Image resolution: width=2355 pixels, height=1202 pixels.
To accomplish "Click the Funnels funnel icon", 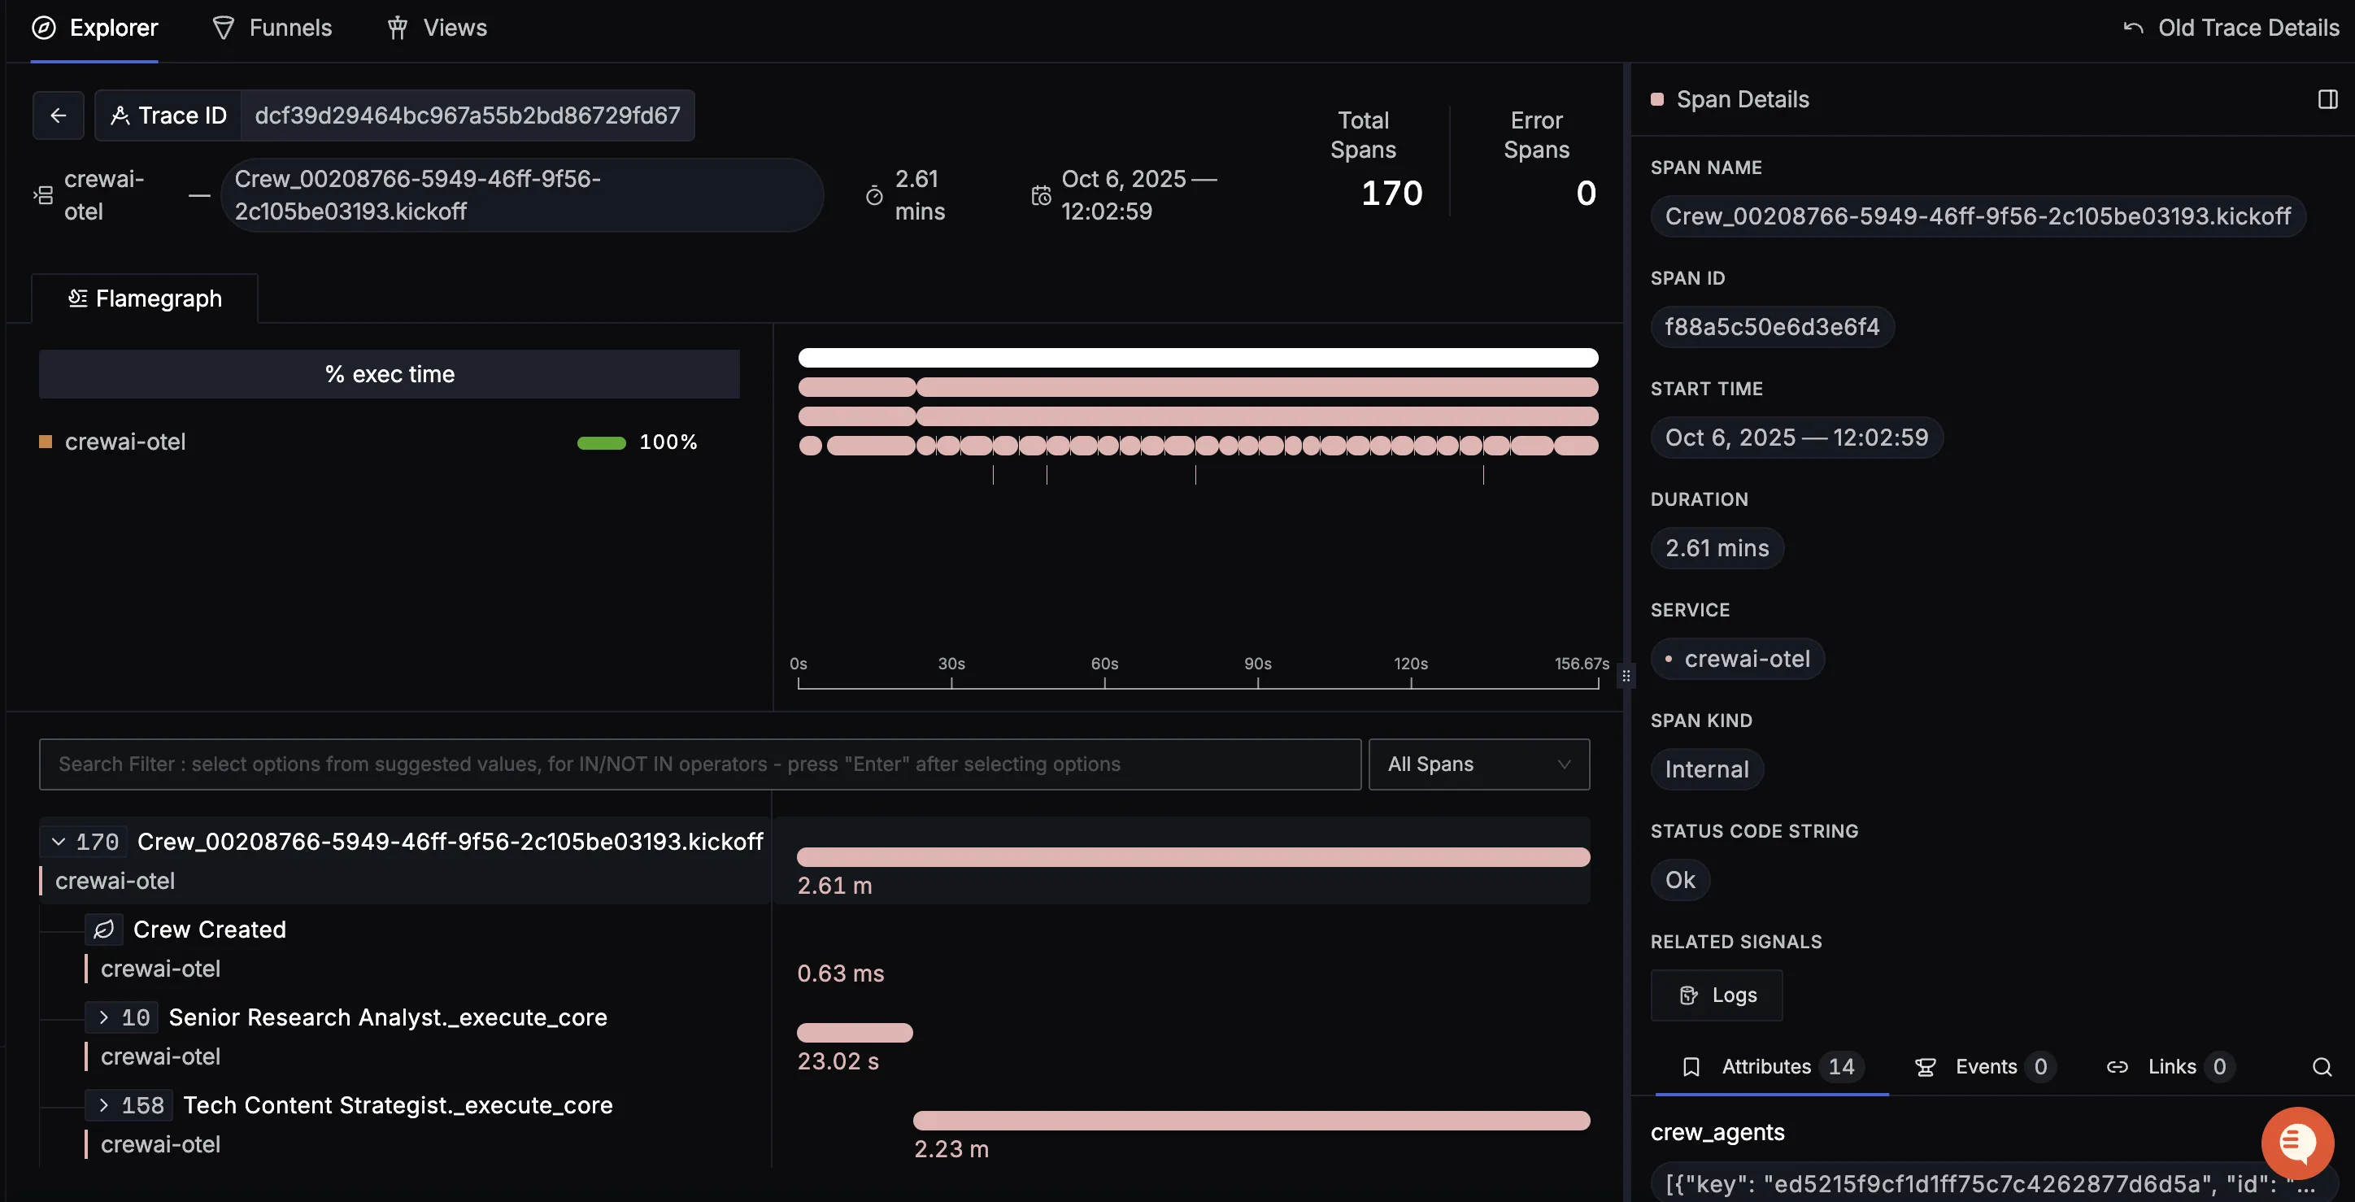I will click(223, 28).
